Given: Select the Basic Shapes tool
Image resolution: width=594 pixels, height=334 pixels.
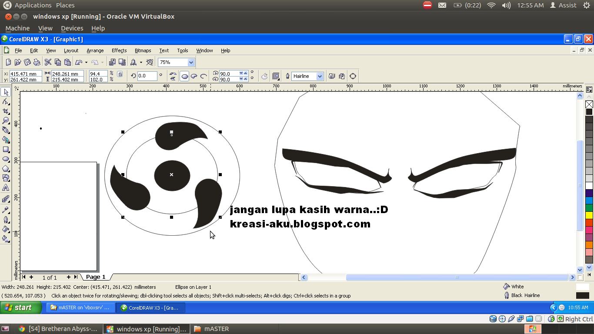Looking at the screenshot, I should coord(6,178).
